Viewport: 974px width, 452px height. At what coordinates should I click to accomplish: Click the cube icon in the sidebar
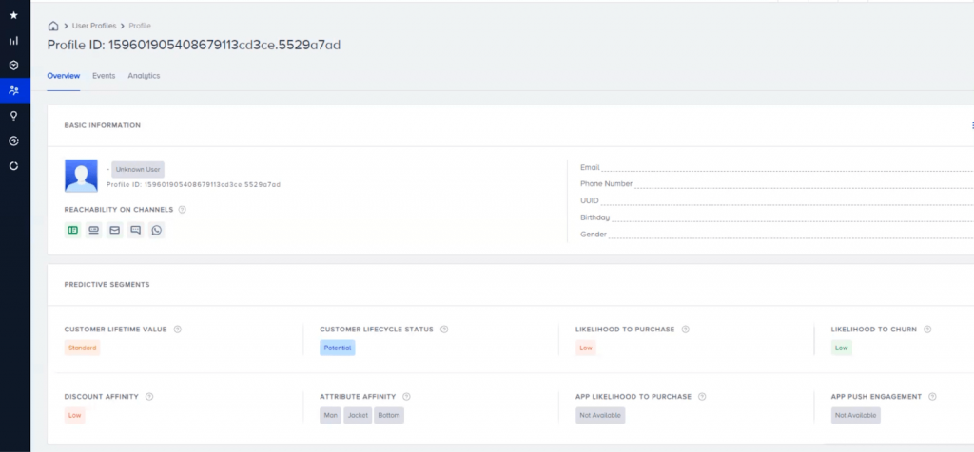(x=13, y=66)
